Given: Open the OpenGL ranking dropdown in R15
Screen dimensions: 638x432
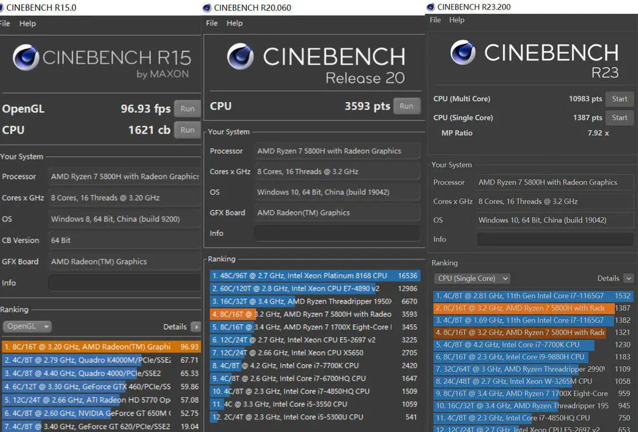Looking at the screenshot, I should [x=27, y=326].
